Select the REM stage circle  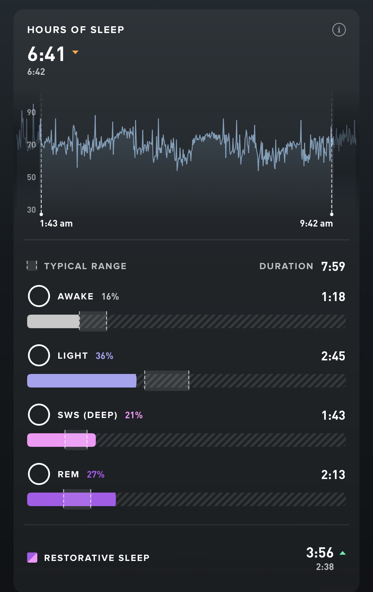(39, 474)
